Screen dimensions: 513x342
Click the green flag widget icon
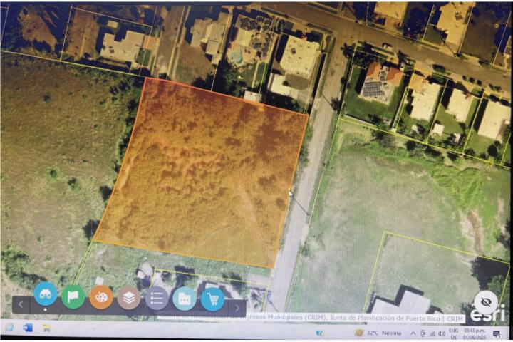[73, 296]
